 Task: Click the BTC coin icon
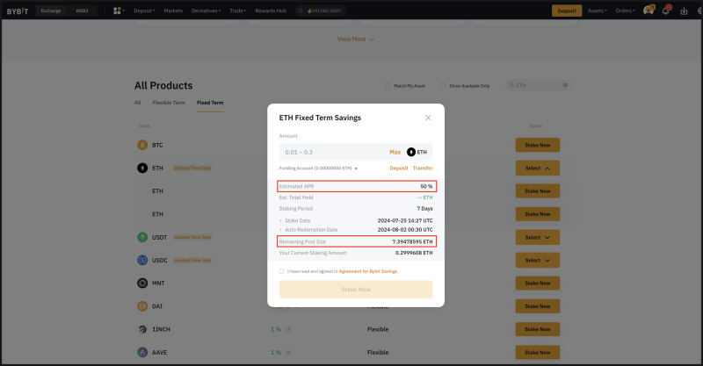coord(142,145)
